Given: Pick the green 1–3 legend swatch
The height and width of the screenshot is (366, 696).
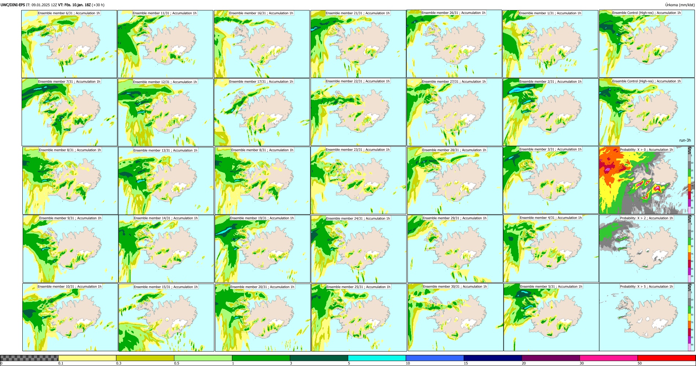Looking at the screenshot, I should click(261, 358).
